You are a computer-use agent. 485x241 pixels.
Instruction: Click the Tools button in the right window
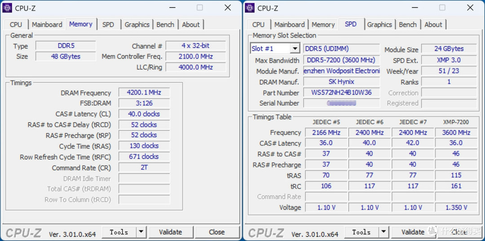pyautogui.click(x=362, y=232)
